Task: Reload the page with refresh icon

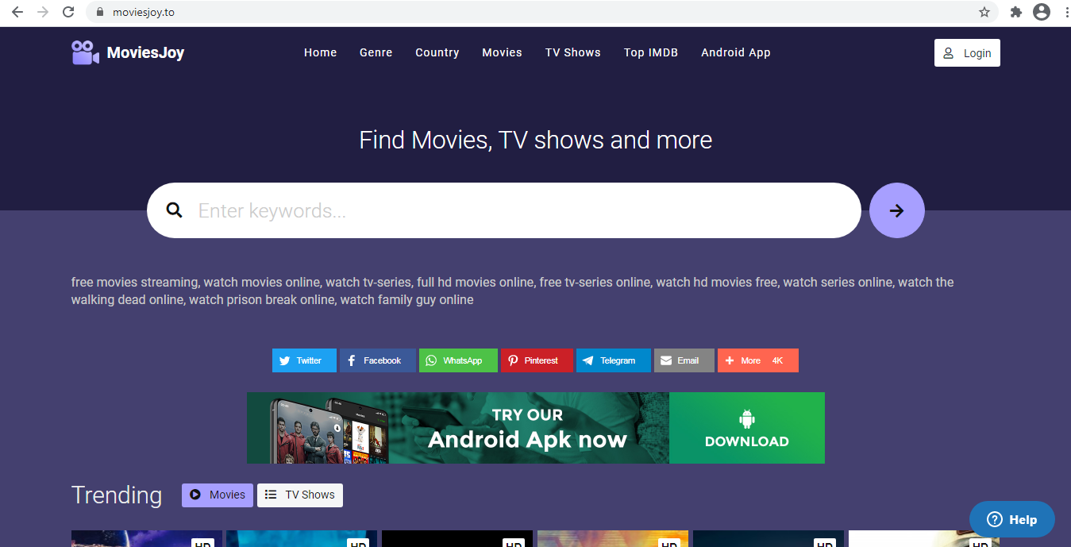Action: click(68, 12)
